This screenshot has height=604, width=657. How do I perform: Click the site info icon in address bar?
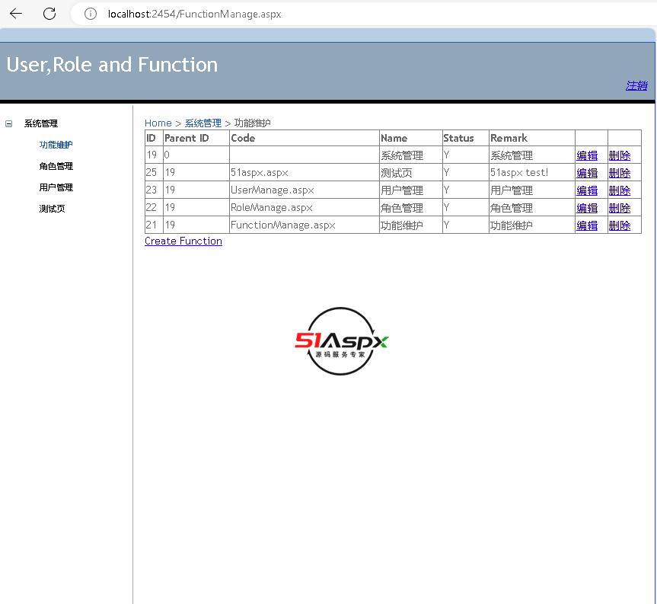click(91, 14)
